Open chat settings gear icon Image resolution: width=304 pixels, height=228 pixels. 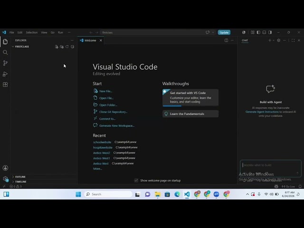(x=279, y=40)
